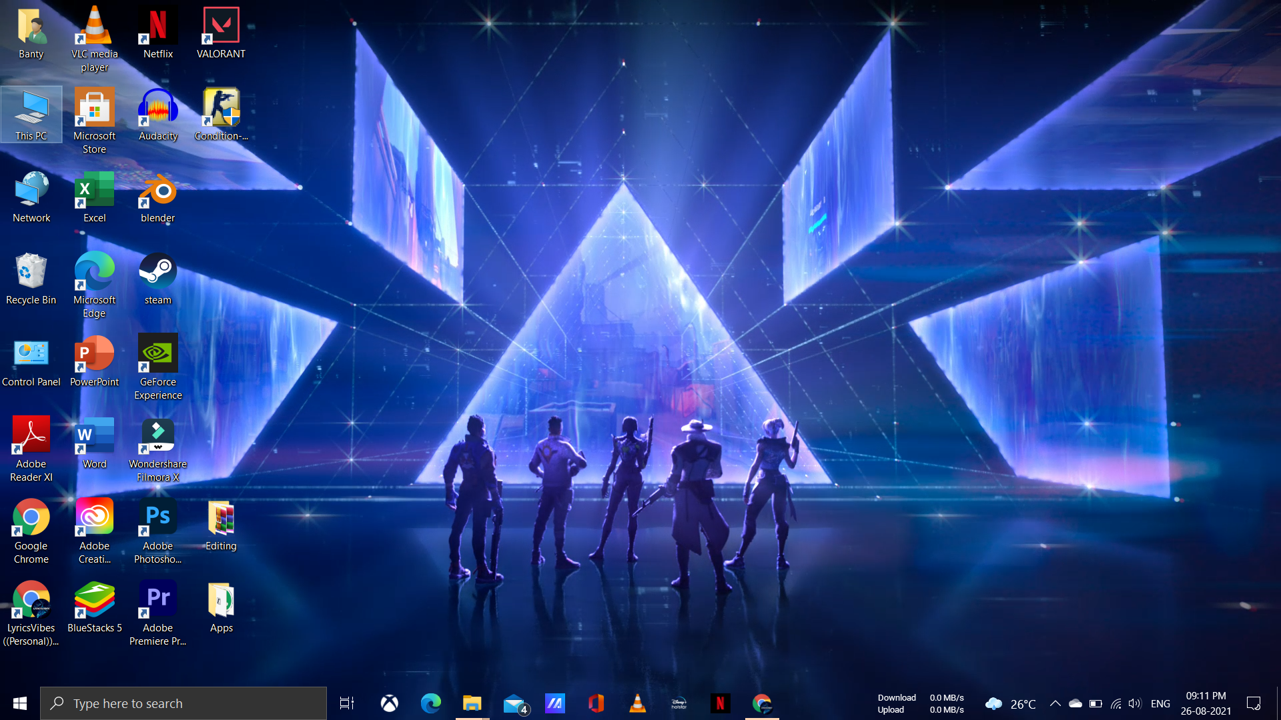Select Microsoft Store desktop shortcut
Screen dimensions: 1281x720
(x=94, y=121)
